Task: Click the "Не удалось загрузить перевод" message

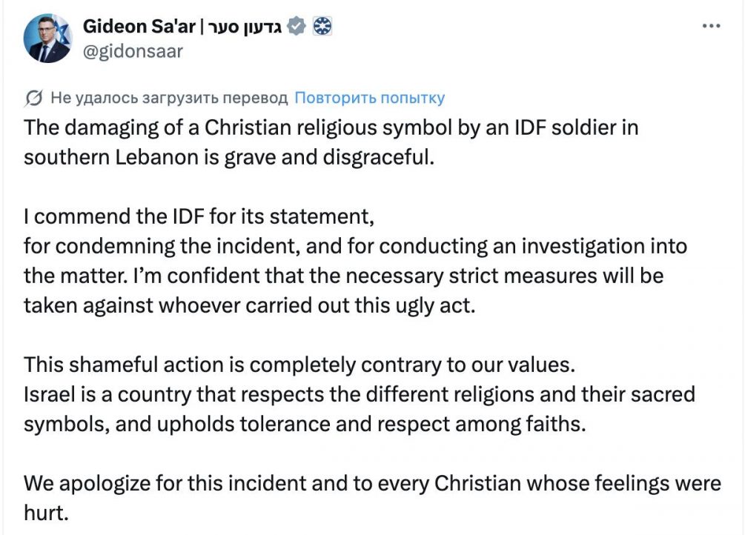Action: (168, 98)
